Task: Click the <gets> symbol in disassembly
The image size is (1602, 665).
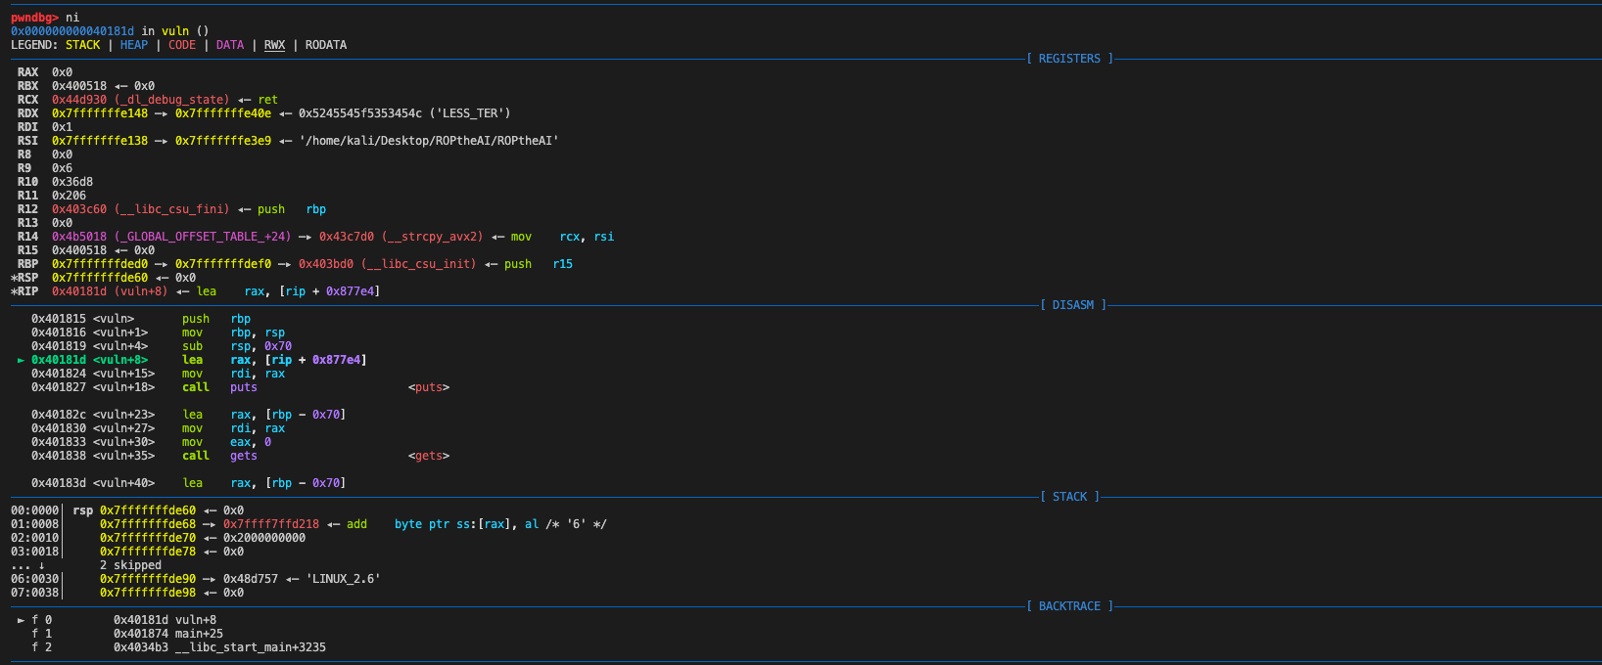Action: click(x=429, y=456)
